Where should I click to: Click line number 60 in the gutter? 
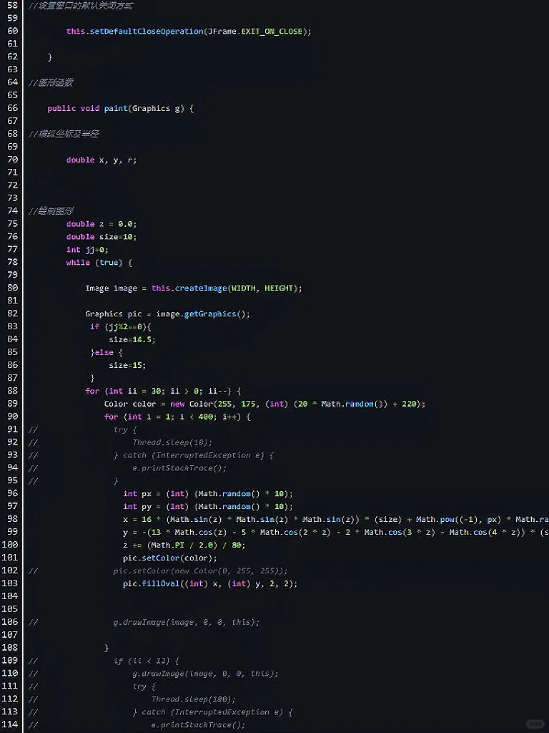coord(13,31)
